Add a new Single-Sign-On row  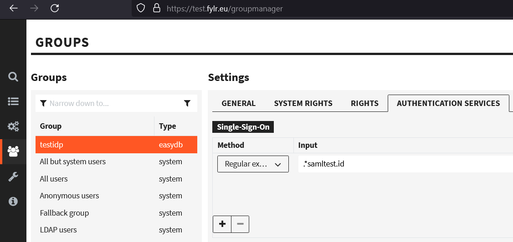tap(222, 224)
